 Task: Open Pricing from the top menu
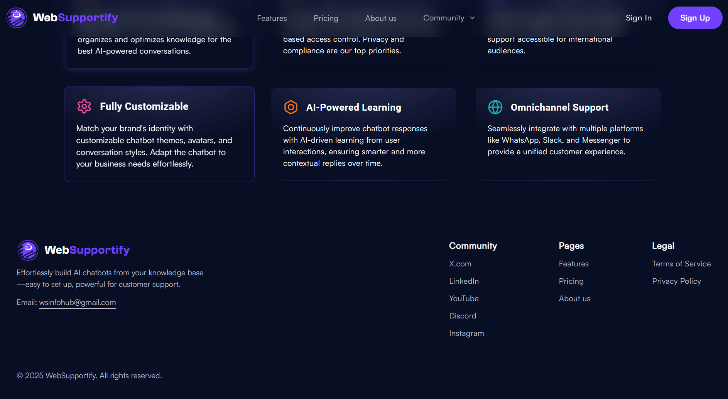point(326,18)
